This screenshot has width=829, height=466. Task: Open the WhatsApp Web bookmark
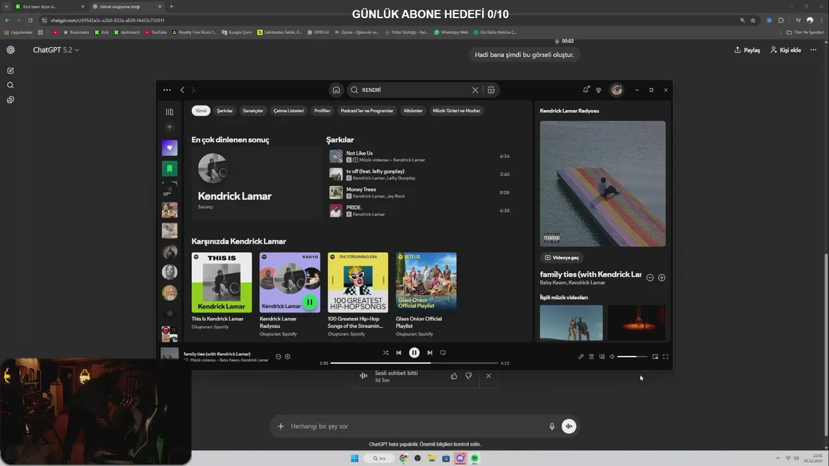tap(451, 32)
